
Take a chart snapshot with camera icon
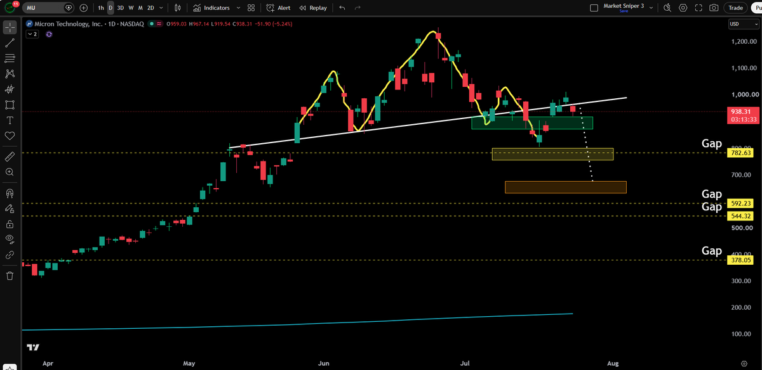714,8
